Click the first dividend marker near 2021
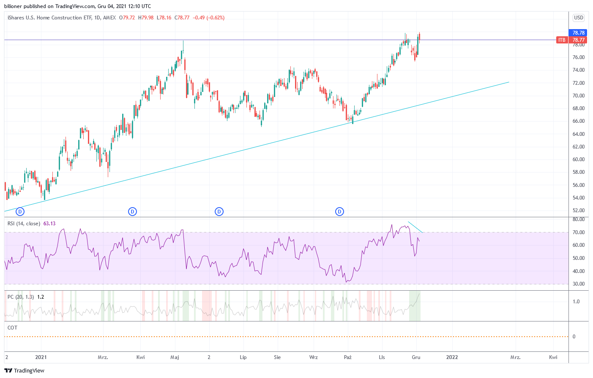Image resolution: width=593 pixels, height=378 pixels. click(20, 211)
